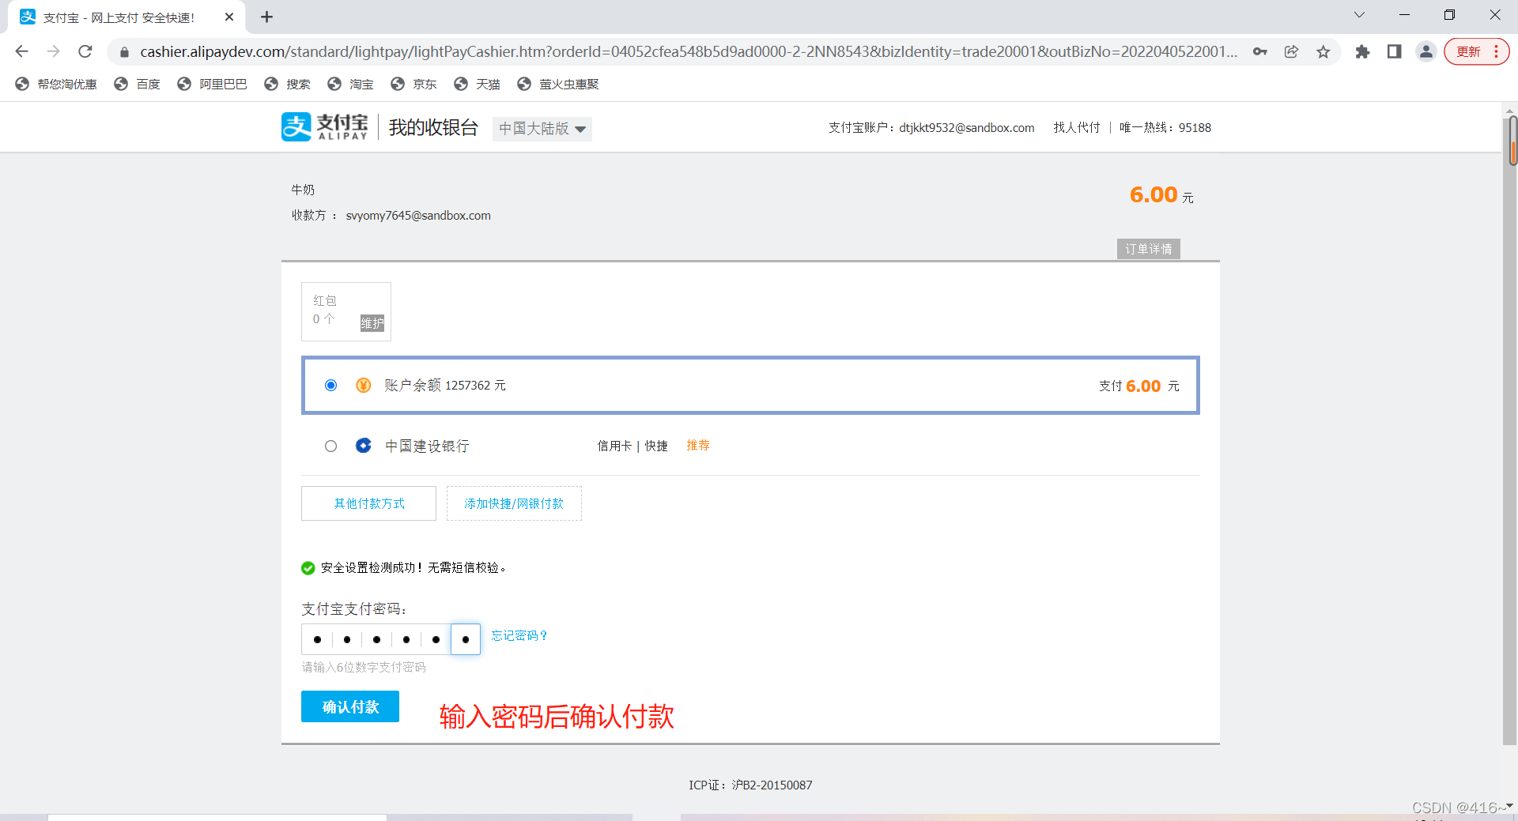Open new browser tab with plus

pyautogui.click(x=266, y=17)
